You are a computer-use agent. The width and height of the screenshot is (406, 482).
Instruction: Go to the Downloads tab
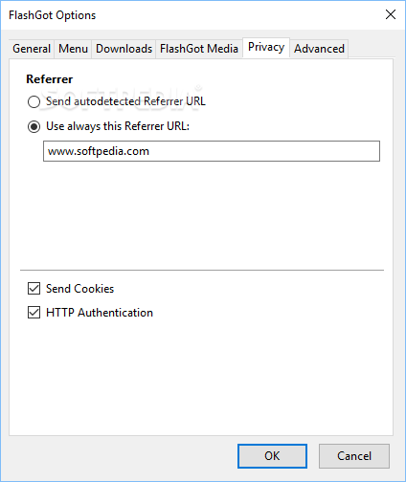[x=124, y=49]
